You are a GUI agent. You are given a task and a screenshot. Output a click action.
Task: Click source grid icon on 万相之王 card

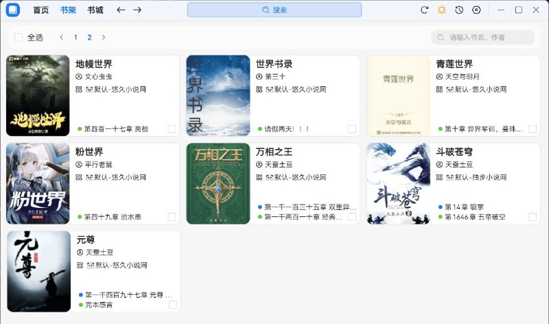pos(259,177)
